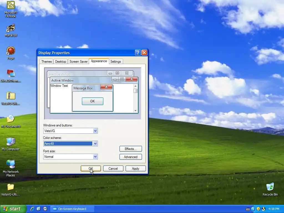The height and width of the screenshot is (213, 284).
Task: Click the preview scrollbar thumb
Action: 135,91
